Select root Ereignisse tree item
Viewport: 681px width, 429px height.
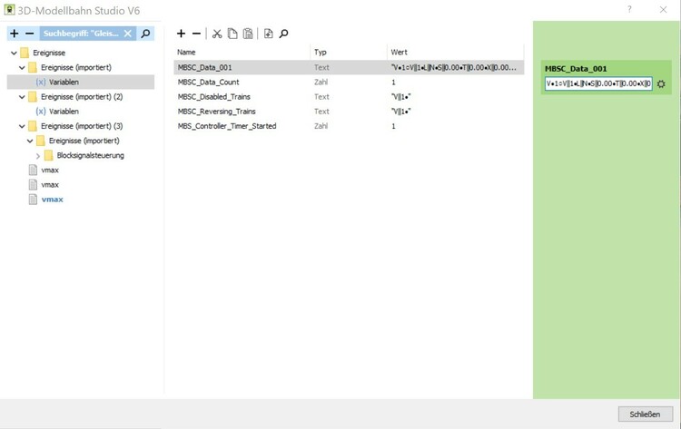49,53
